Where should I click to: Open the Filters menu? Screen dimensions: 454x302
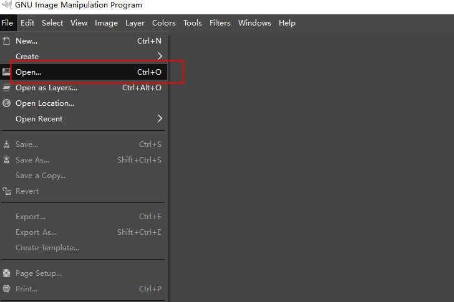220,23
